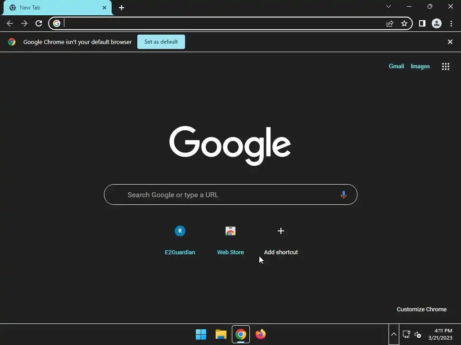Select the New Tab tab
461x345 pixels.
(x=58, y=8)
